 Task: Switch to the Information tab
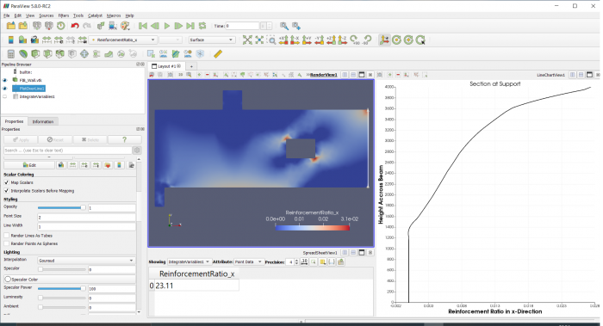coord(43,122)
